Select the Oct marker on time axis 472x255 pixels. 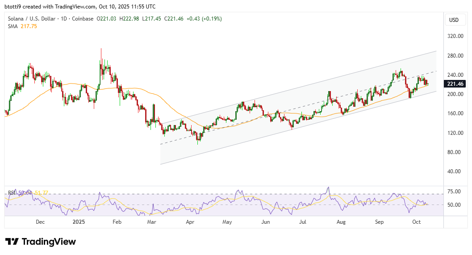tap(416, 222)
